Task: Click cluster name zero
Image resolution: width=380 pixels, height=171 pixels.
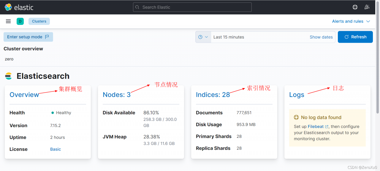Action: tap(9, 59)
